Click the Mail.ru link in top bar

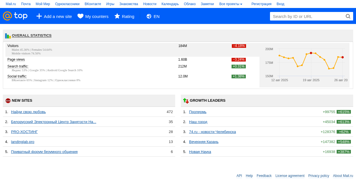(x=11, y=4)
